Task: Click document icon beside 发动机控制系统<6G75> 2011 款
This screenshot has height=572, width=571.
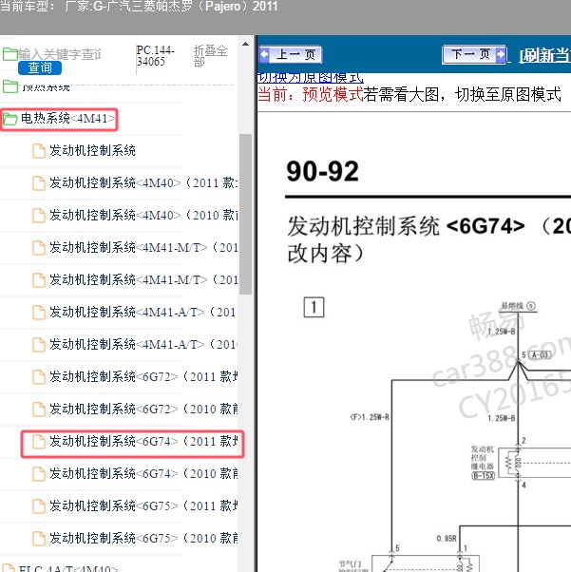Action: pos(39,506)
